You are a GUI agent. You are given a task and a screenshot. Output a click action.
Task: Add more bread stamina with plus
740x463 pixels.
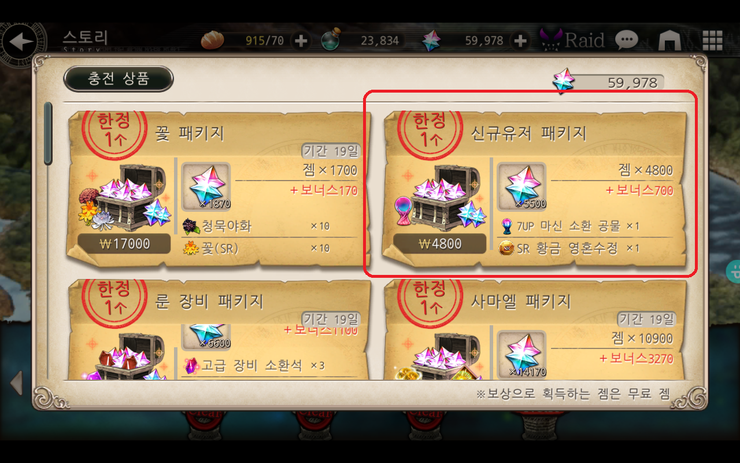(x=301, y=41)
